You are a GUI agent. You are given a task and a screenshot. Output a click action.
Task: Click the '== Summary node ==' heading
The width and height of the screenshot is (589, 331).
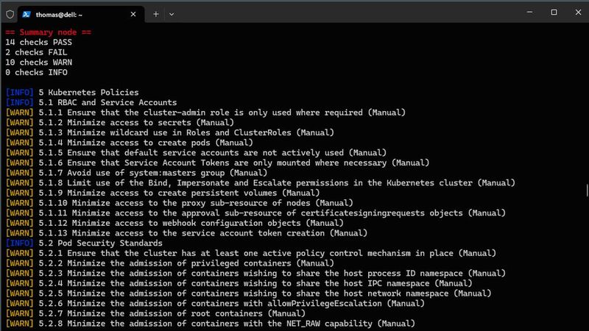48,32
